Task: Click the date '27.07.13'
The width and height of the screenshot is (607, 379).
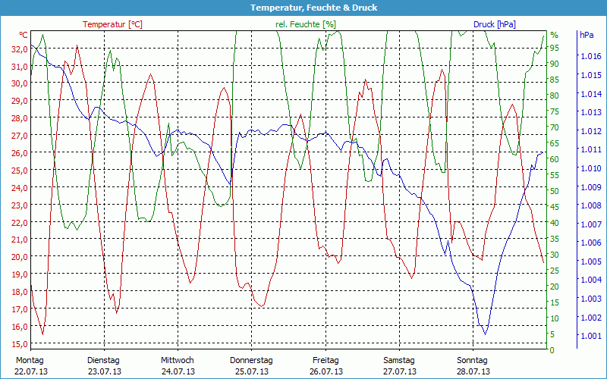Action: coord(400,371)
